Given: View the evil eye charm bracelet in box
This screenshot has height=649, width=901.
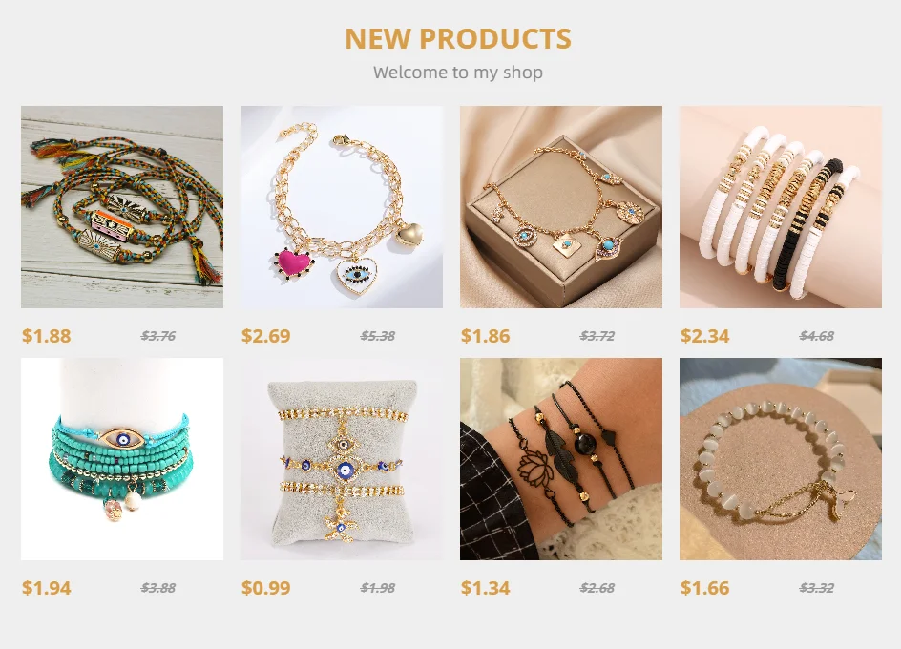Looking at the screenshot, I should click(x=561, y=207).
